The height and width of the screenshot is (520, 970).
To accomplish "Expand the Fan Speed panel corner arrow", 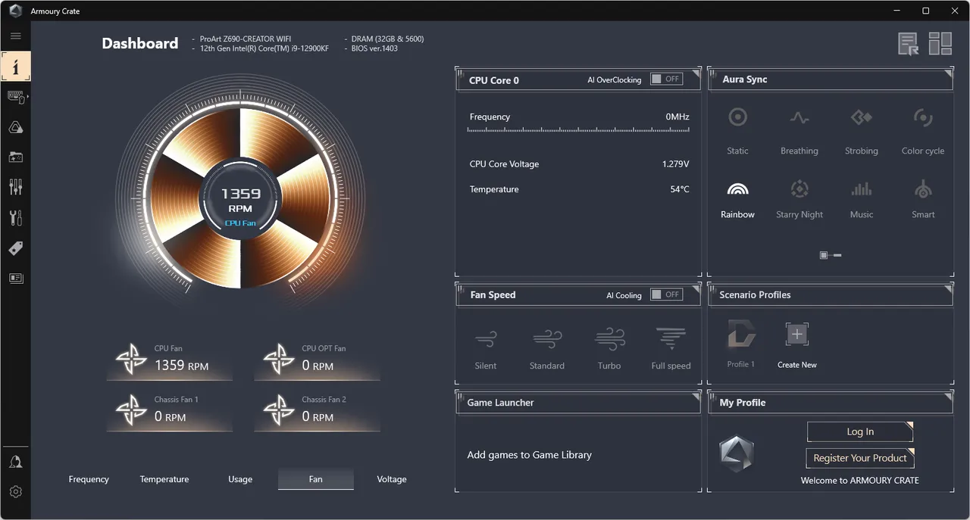I will [696, 290].
